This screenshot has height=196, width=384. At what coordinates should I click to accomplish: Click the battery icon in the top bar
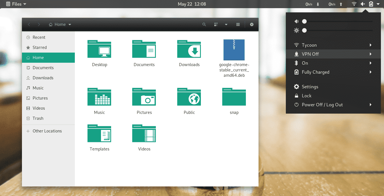(370, 4)
